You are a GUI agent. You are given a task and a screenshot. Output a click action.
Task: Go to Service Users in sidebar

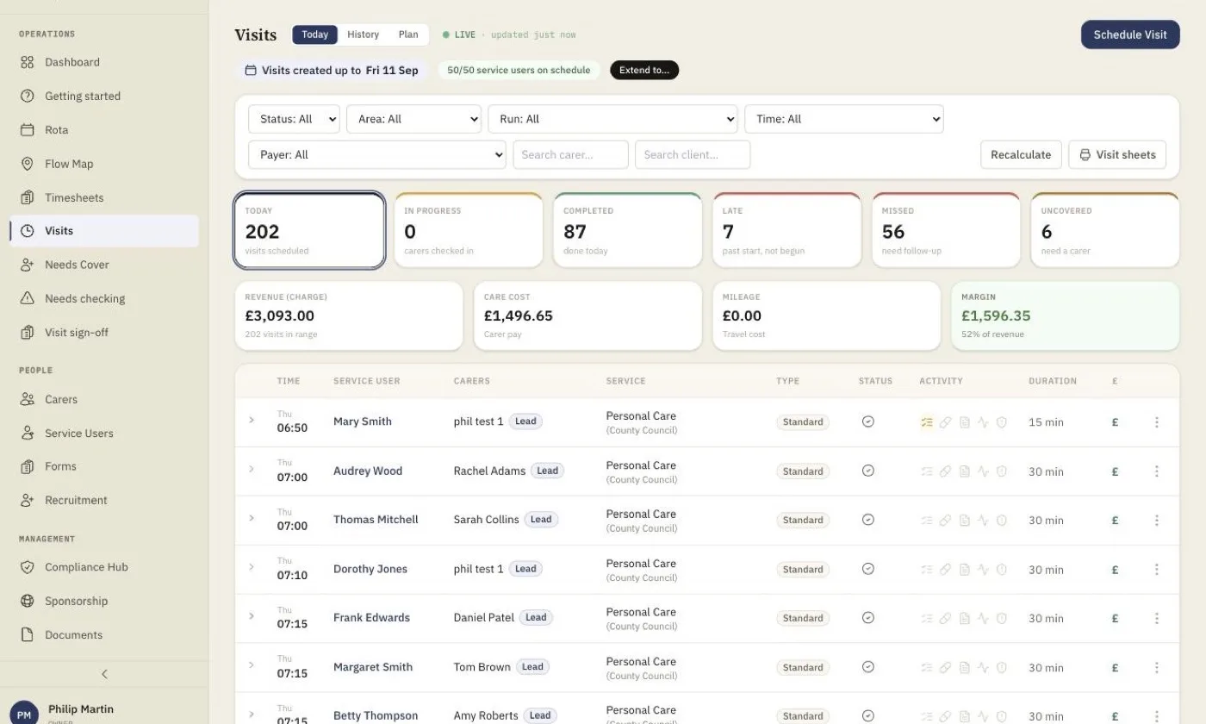(103, 433)
